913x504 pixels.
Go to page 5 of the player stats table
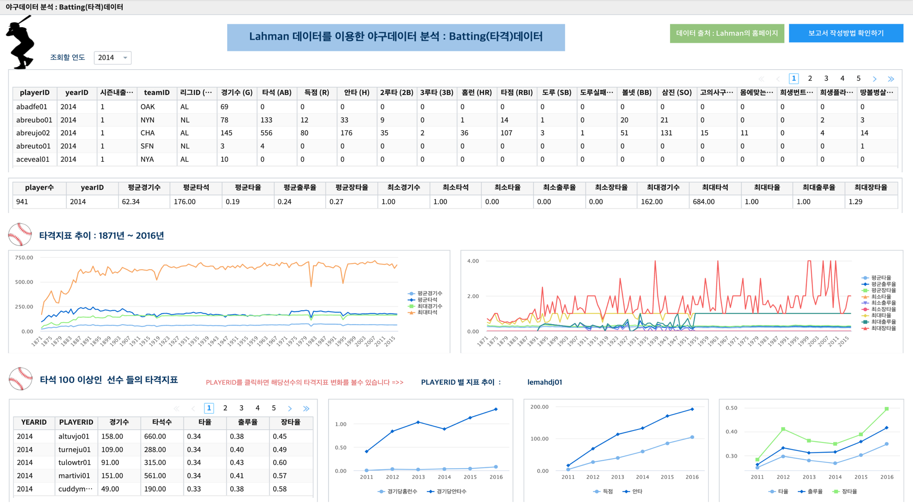coord(274,408)
